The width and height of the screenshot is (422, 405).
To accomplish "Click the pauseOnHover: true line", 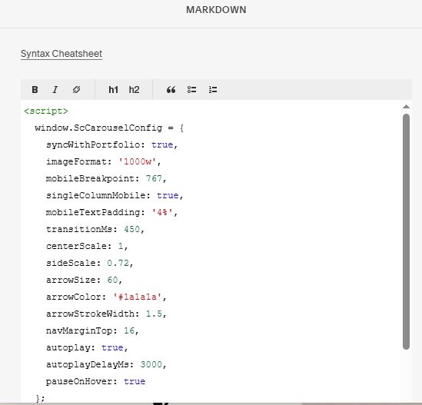I will (x=95, y=381).
